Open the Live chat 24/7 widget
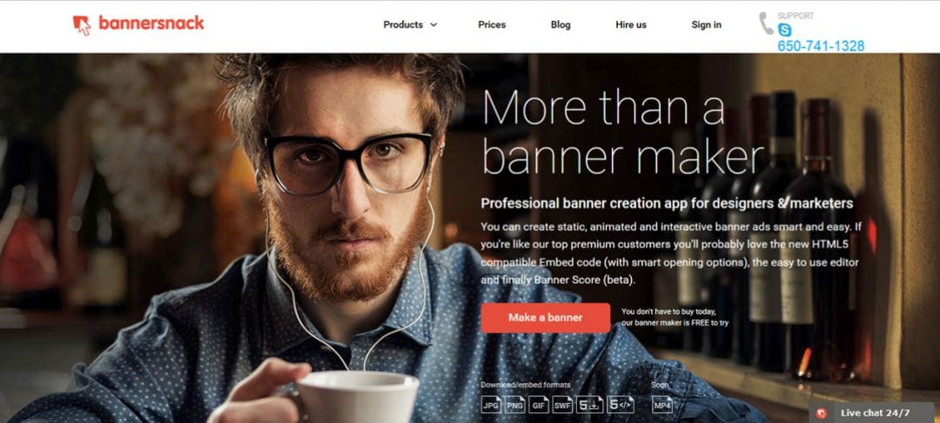 873,413
